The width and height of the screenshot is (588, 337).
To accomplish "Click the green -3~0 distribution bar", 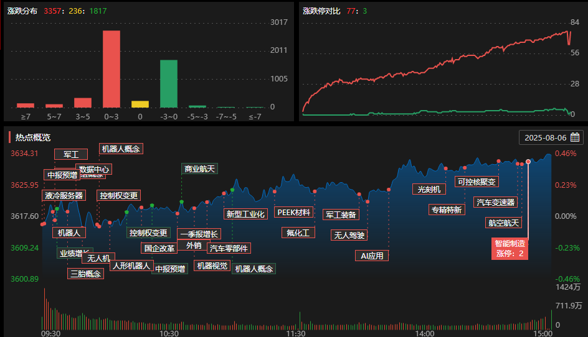I will point(169,84).
